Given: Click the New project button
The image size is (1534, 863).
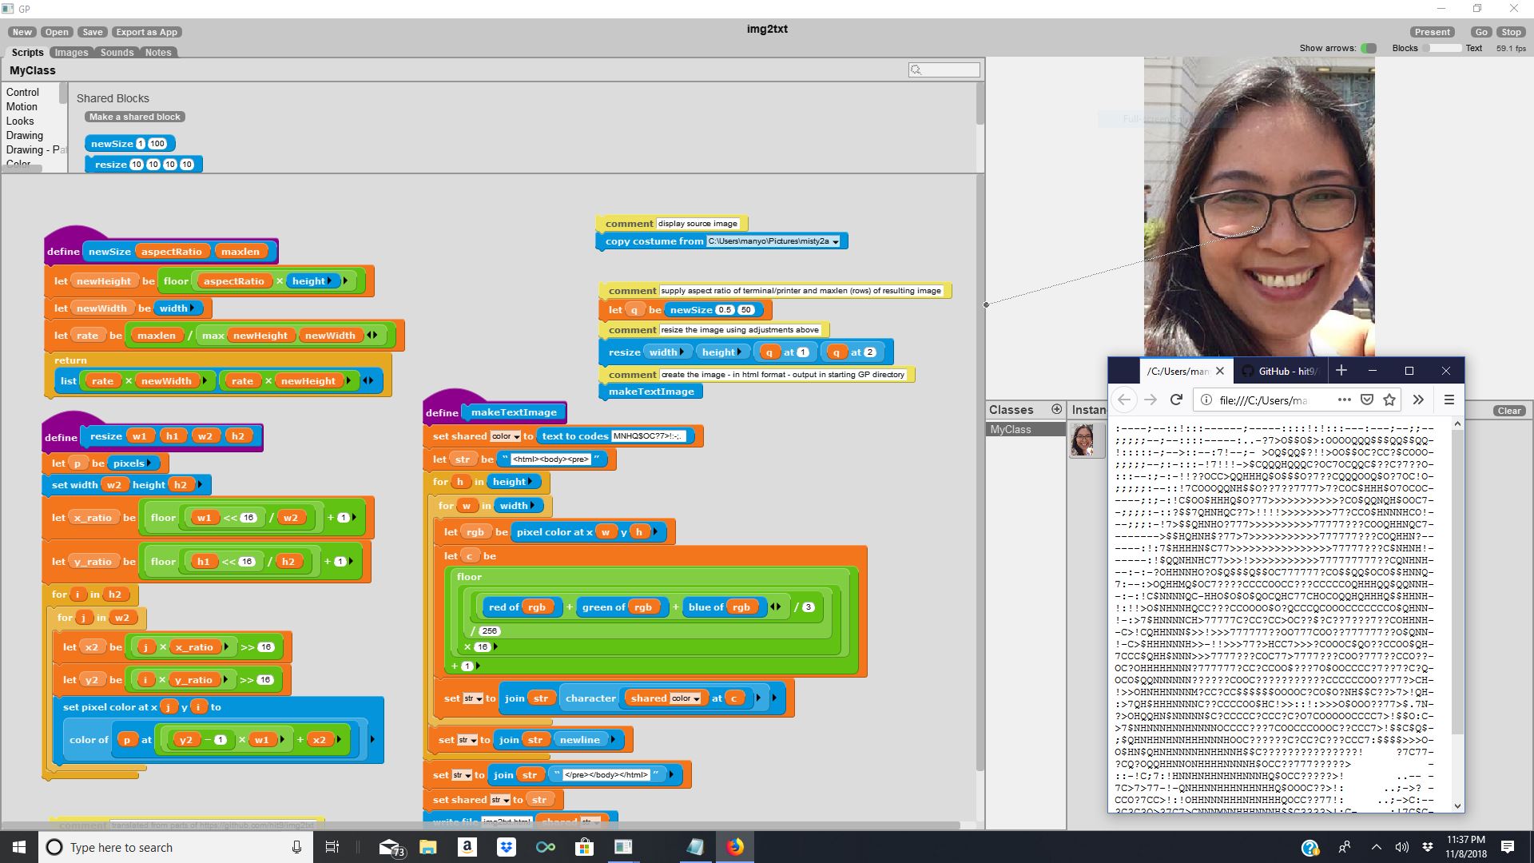Looking at the screenshot, I should [22, 32].
